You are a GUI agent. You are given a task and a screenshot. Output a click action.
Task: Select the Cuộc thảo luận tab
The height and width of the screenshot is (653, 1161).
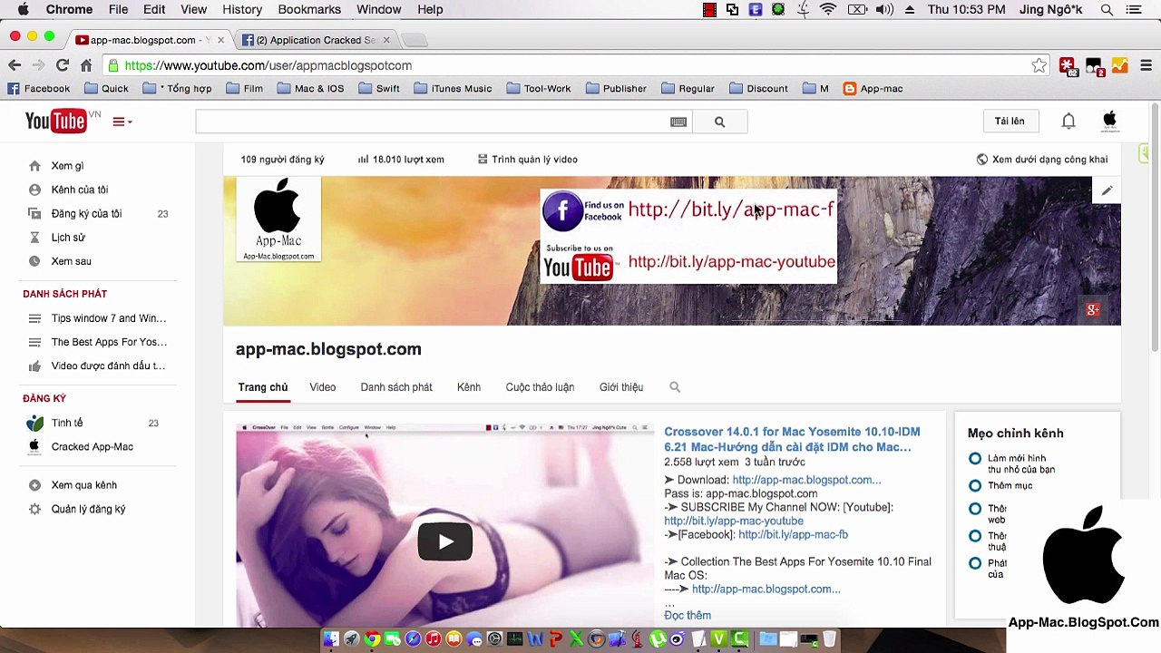(540, 387)
